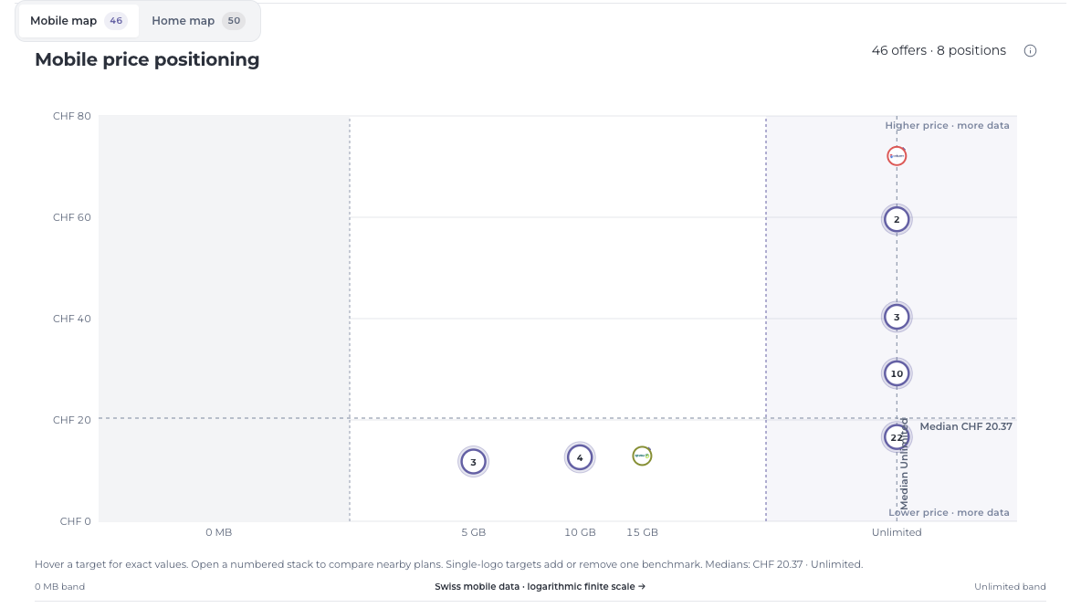Image resolution: width=1081 pixels, height=608 pixels.
Task: Click the '0 MB' x-axis label
Action: (x=218, y=532)
